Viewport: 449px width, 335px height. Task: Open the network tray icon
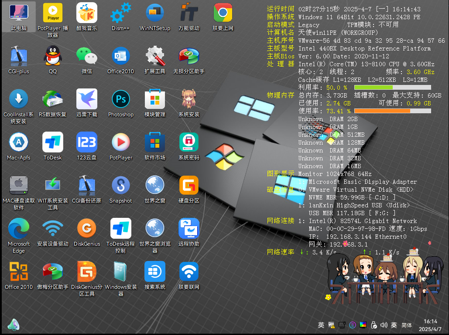(x=342, y=325)
